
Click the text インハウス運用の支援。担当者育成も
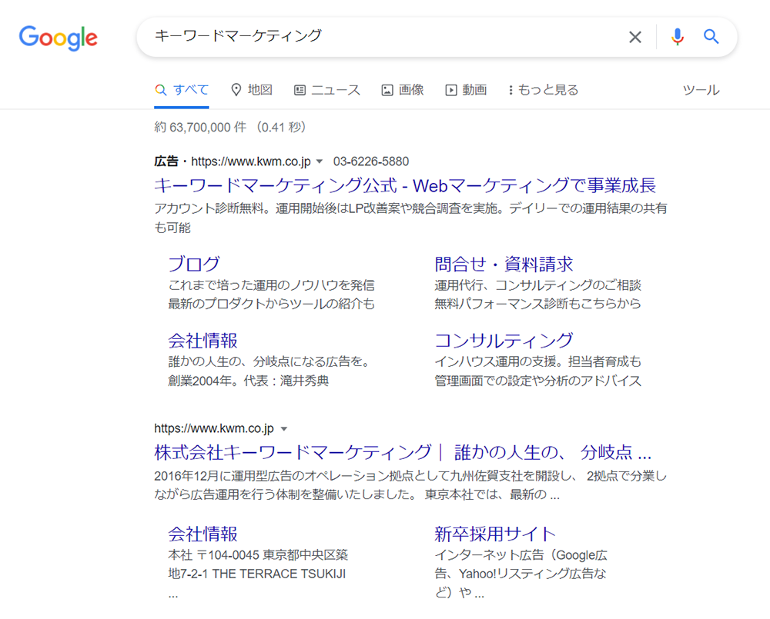click(x=538, y=361)
